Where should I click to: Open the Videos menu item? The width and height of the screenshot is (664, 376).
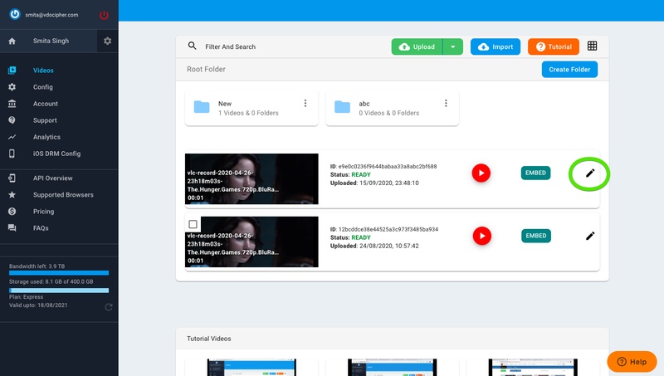point(43,71)
